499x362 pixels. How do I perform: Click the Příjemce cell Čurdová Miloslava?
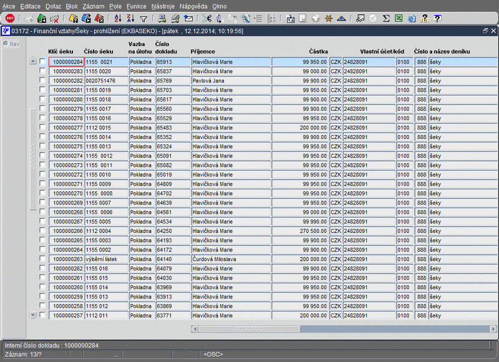(x=231, y=259)
